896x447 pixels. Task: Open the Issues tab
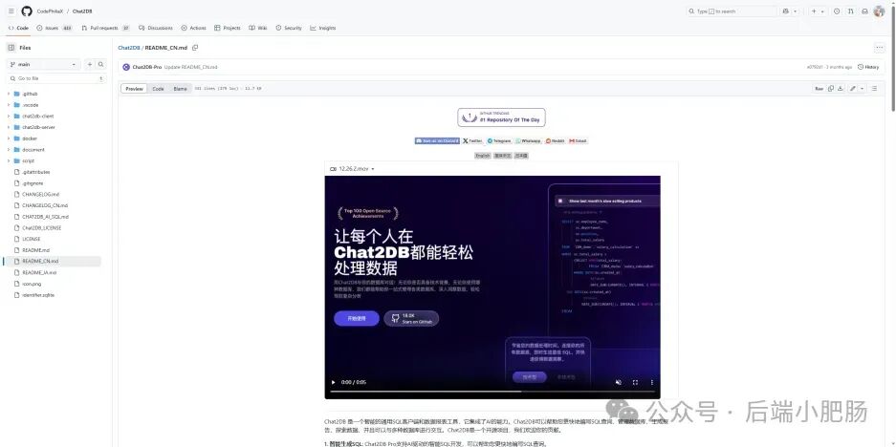click(55, 28)
